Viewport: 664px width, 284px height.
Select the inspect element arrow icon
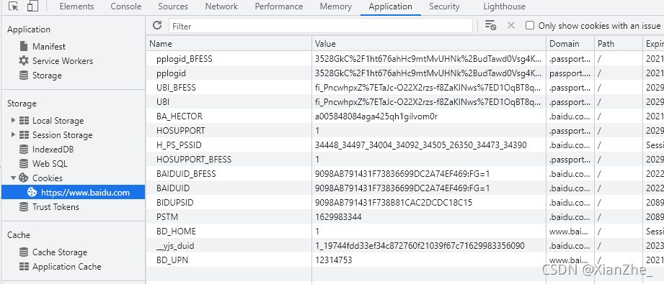pyautogui.click(x=14, y=6)
